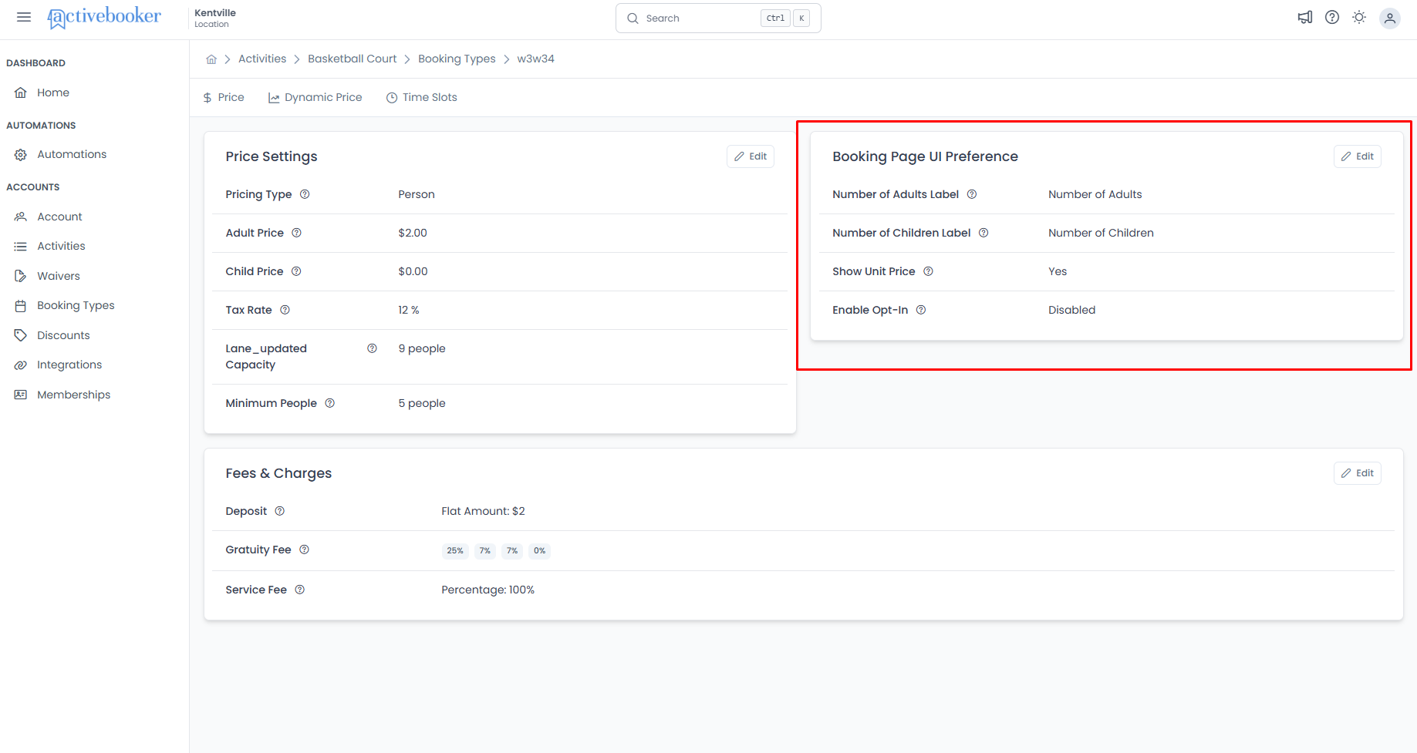Click the Service Fee help icon
The height and width of the screenshot is (753, 1417).
click(x=300, y=590)
